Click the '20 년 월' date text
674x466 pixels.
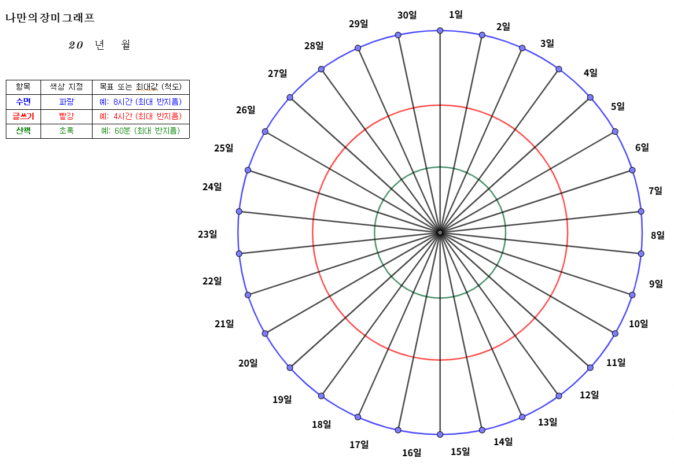click(100, 45)
